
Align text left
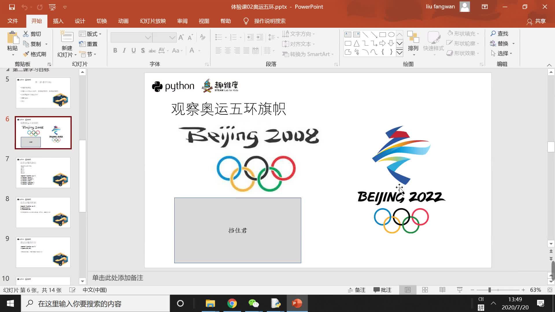219,51
